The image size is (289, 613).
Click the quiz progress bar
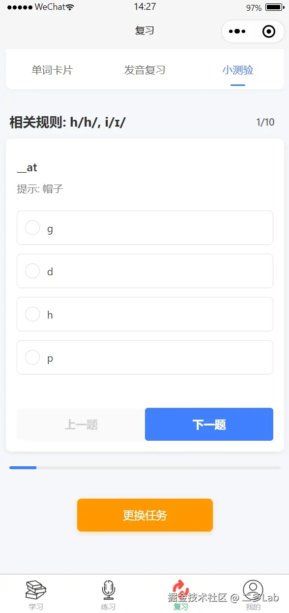[144, 467]
